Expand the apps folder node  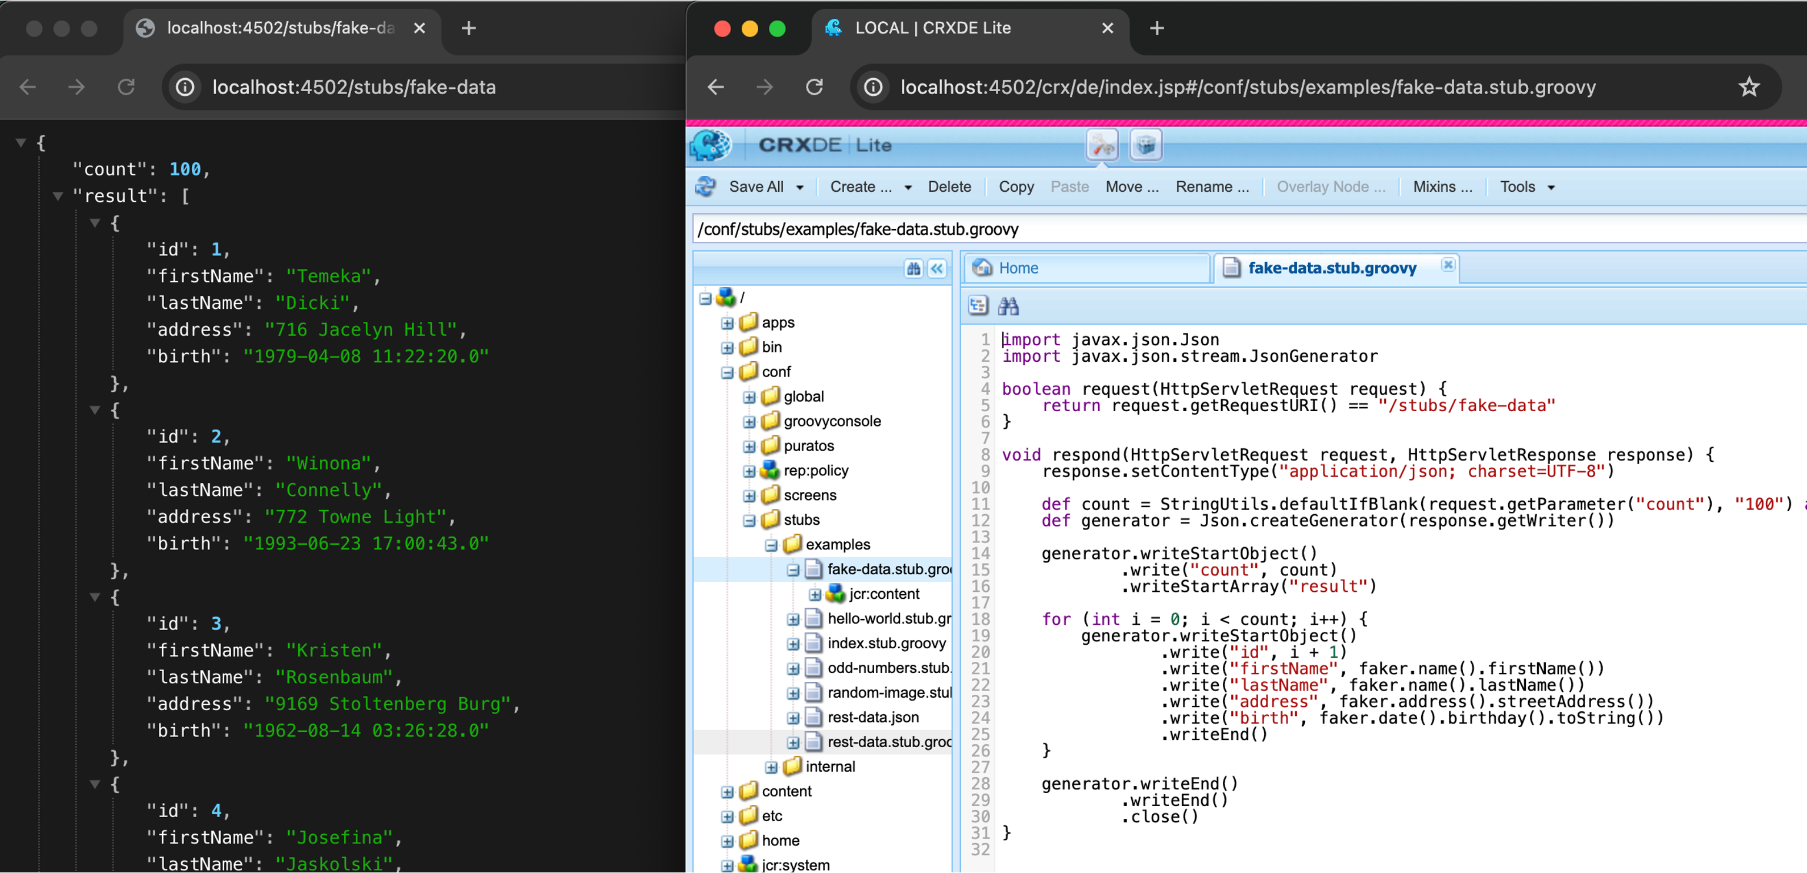click(x=726, y=323)
